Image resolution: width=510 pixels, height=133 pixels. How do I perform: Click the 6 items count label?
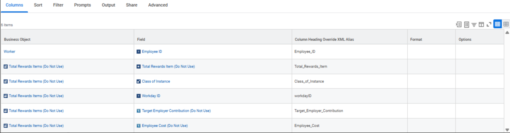pyautogui.click(x=7, y=25)
